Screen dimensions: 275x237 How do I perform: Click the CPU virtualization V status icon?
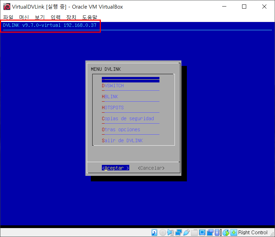point(217,233)
